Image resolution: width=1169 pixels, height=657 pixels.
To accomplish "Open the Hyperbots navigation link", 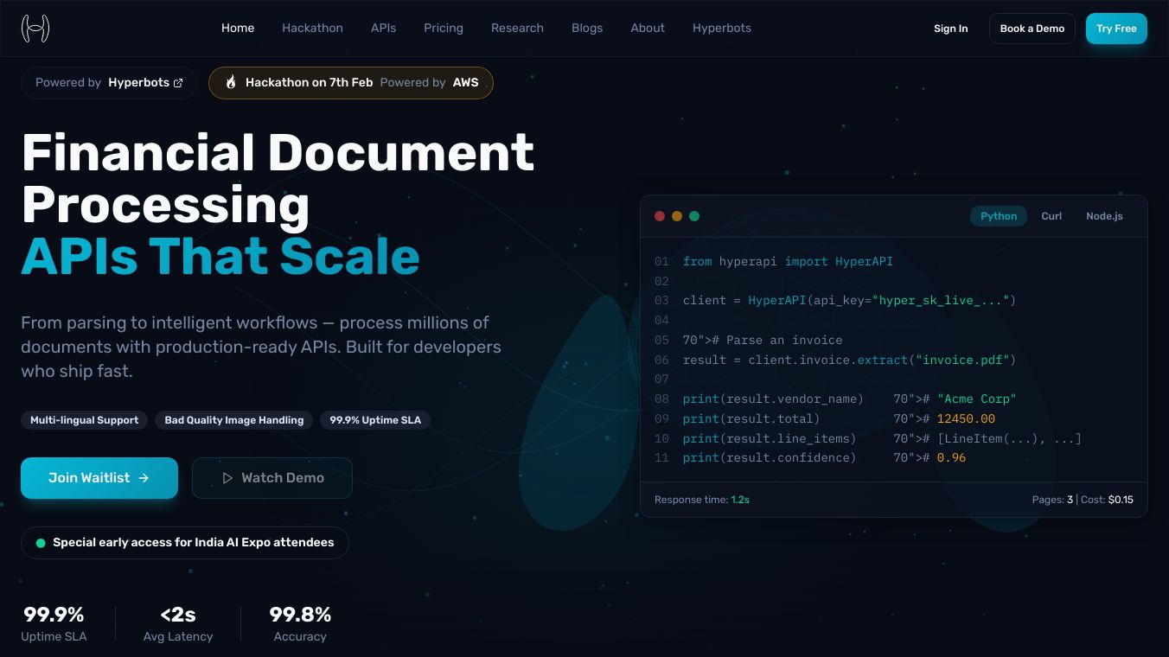I will (722, 28).
